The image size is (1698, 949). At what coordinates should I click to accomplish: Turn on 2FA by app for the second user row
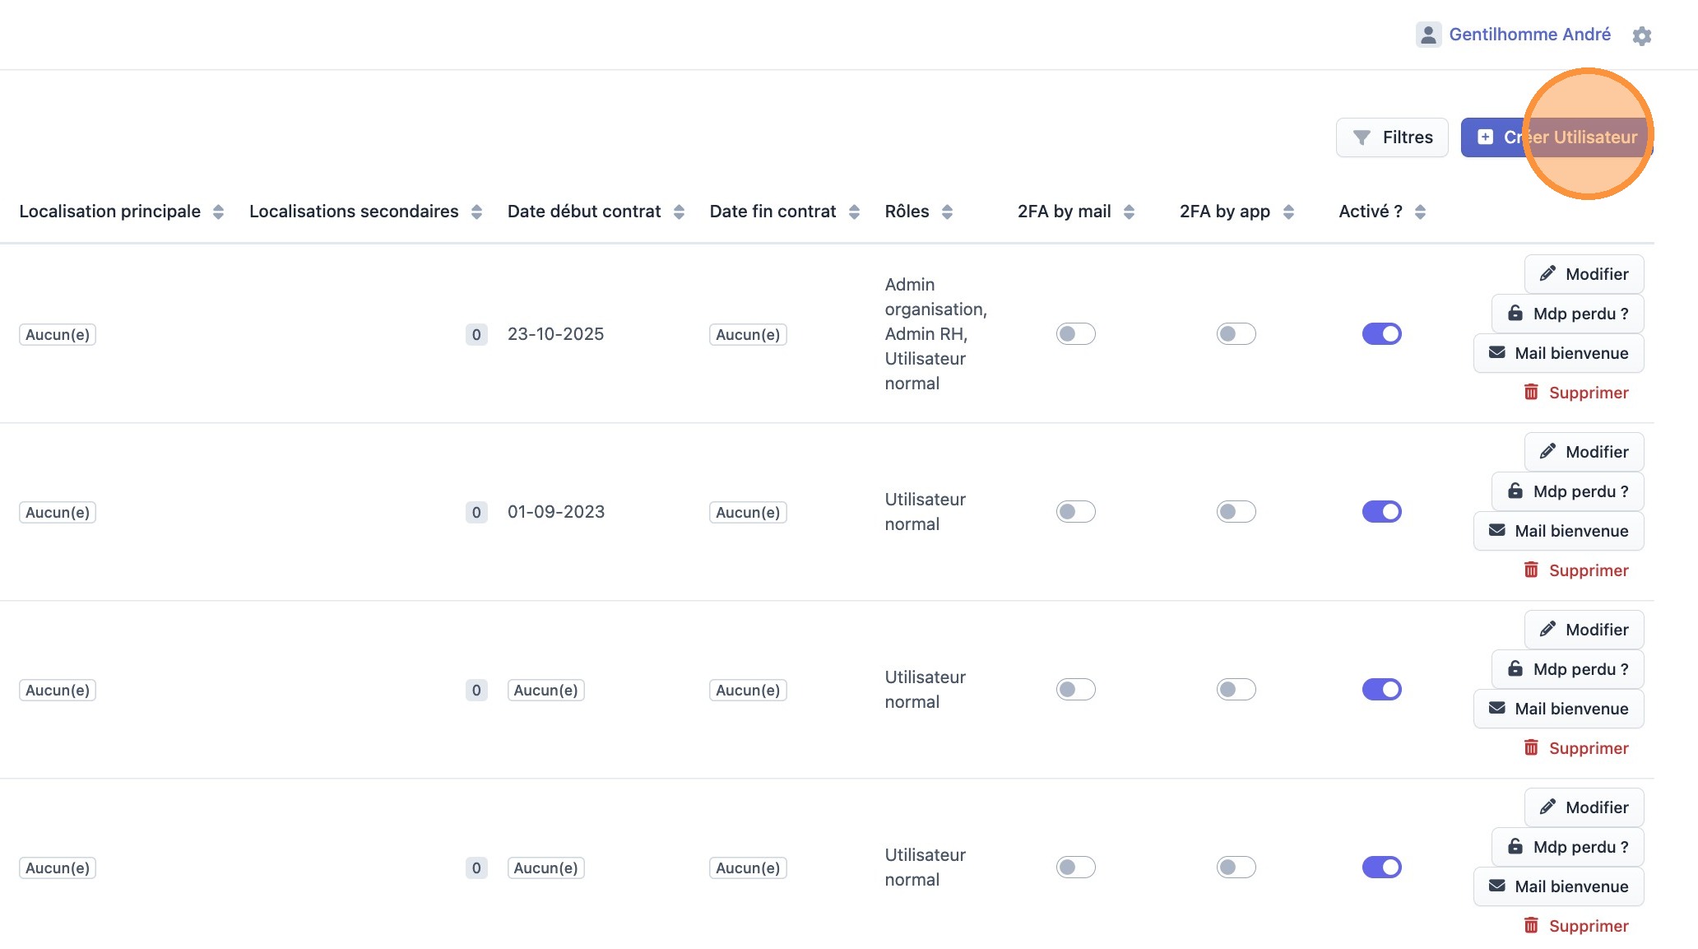tap(1236, 512)
